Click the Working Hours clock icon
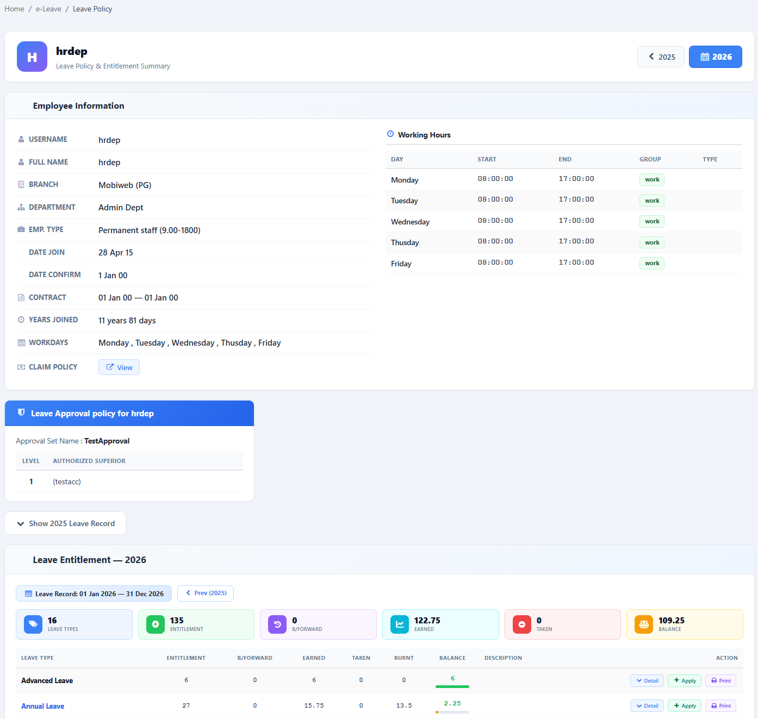The image size is (758, 719). (390, 134)
